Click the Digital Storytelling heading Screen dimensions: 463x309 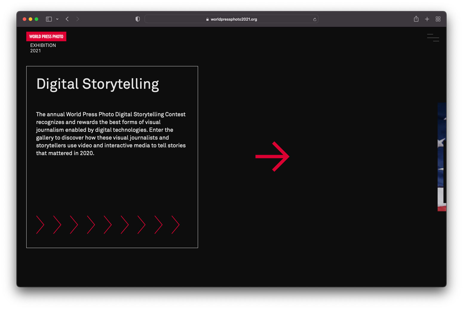(x=98, y=84)
